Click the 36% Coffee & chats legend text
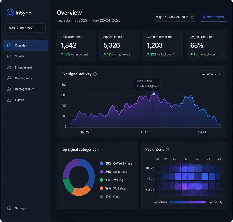The image size is (233, 222). [118, 163]
